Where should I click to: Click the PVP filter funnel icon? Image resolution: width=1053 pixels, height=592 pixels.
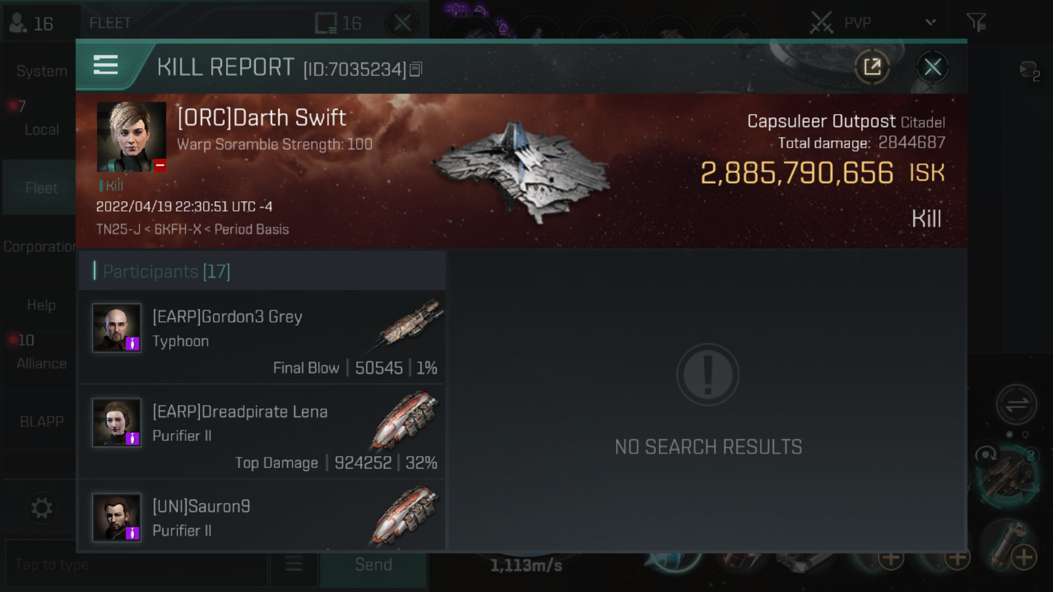[x=976, y=22]
